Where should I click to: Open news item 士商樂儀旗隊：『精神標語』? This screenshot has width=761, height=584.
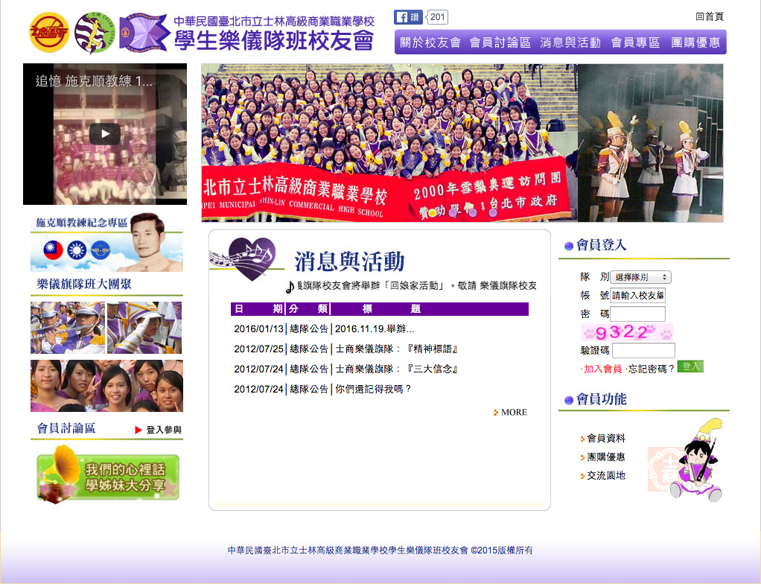(395, 349)
